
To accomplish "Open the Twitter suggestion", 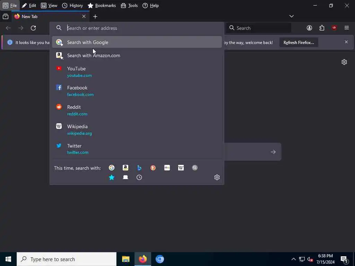I will coord(137,149).
